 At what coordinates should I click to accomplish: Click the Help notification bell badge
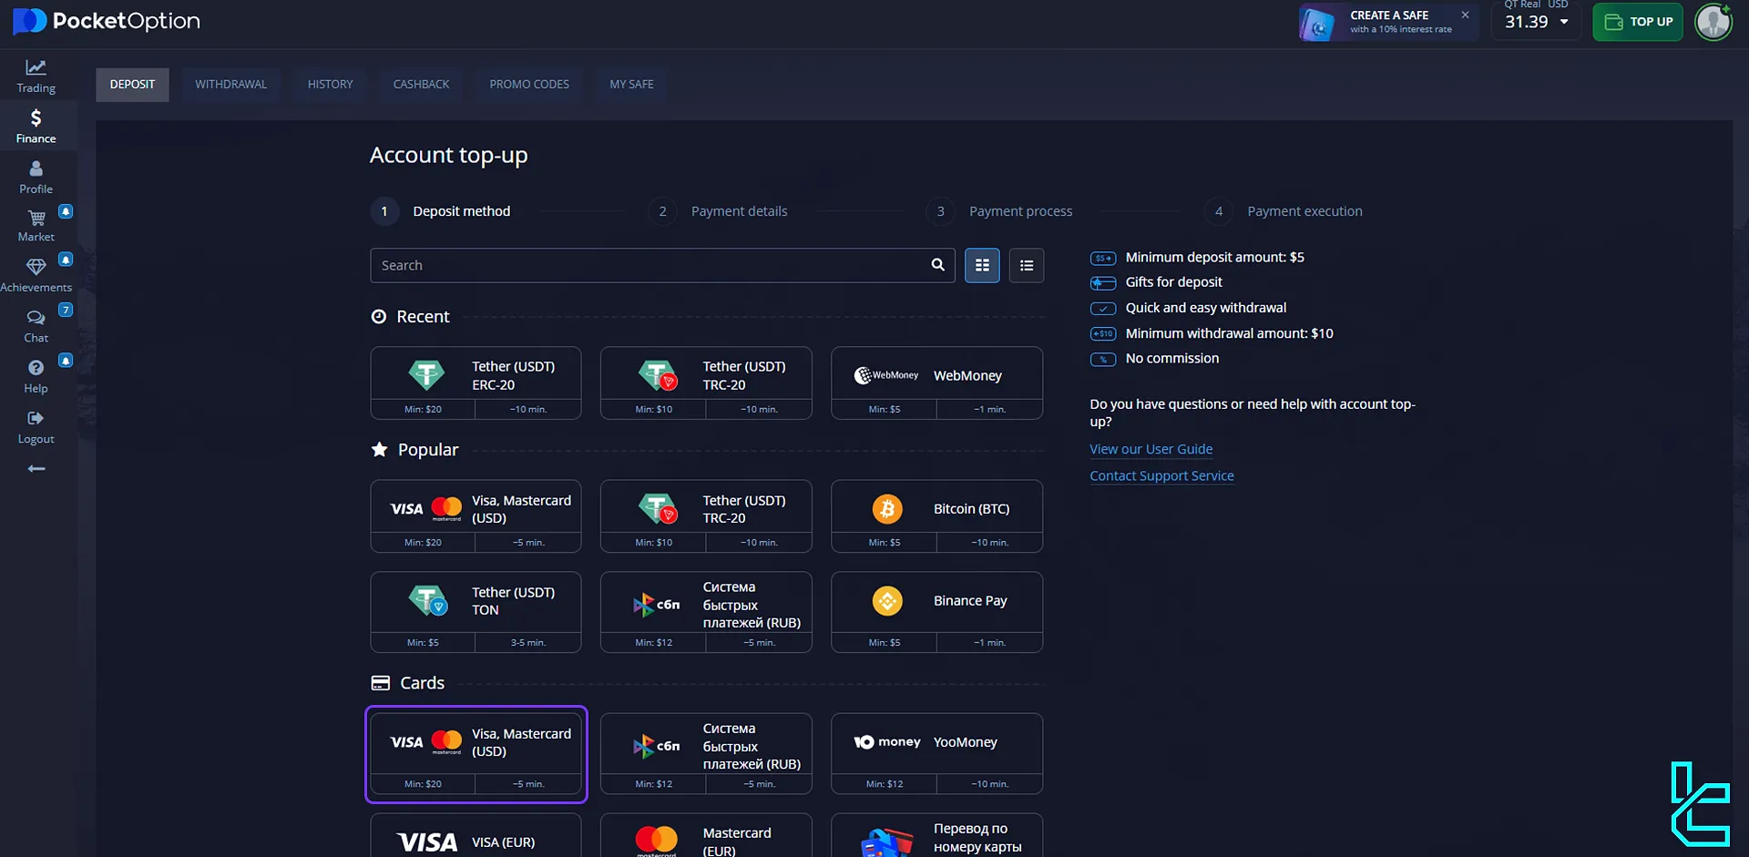66,361
